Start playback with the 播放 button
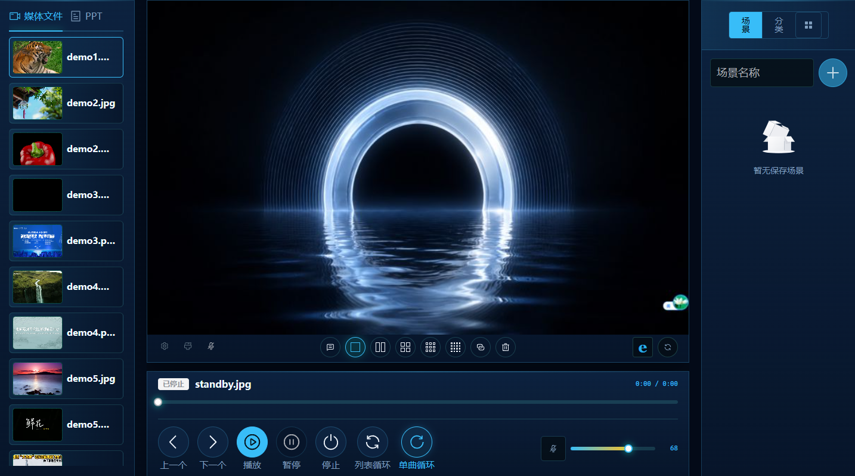855x476 pixels. (x=252, y=442)
